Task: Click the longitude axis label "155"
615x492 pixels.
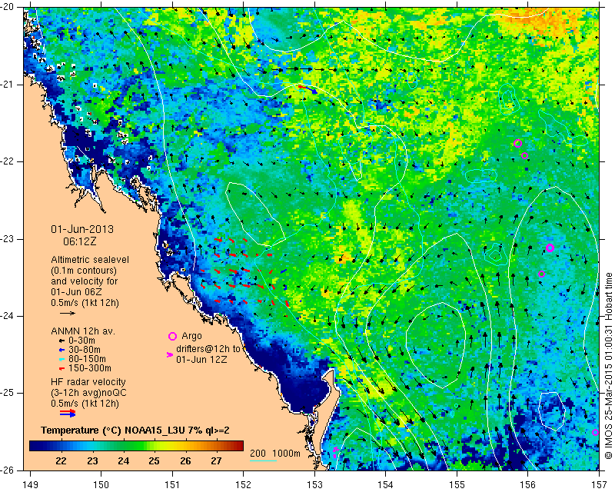Action: point(457,485)
